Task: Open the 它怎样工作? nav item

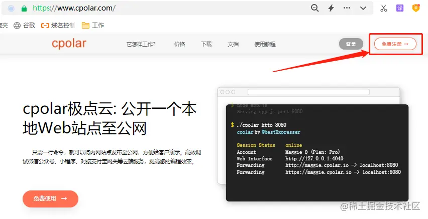Action: tap(141, 44)
